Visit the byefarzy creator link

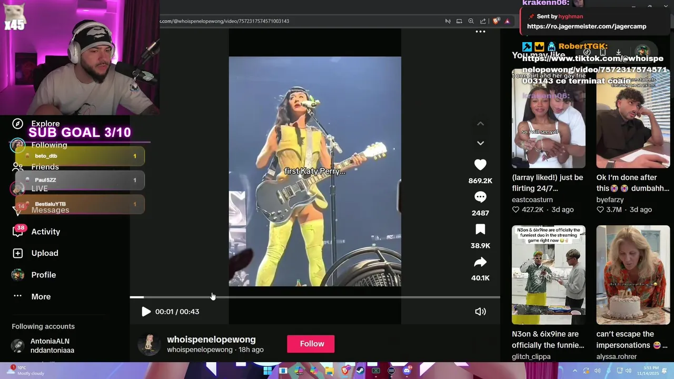tap(610, 200)
